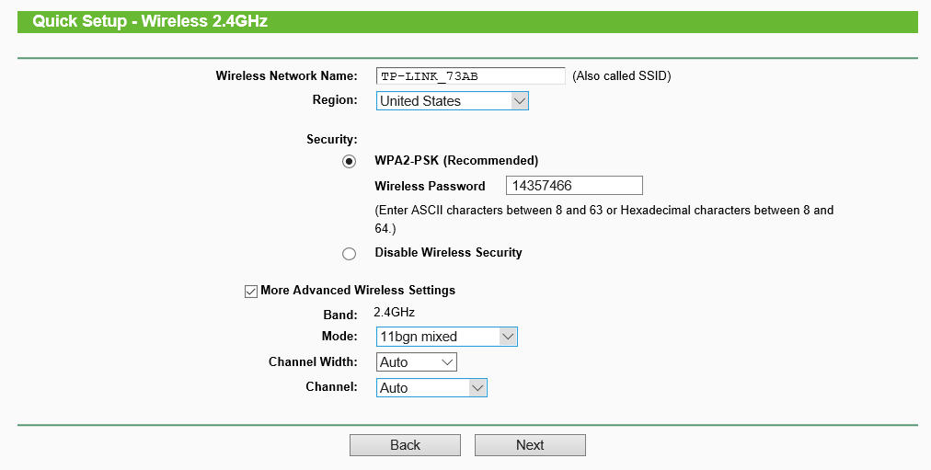Image resolution: width=931 pixels, height=470 pixels.
Task: Click the Quick Setup - Wireless 2.4GHz header
Action: pyautogui.click(x=150, y=21)
